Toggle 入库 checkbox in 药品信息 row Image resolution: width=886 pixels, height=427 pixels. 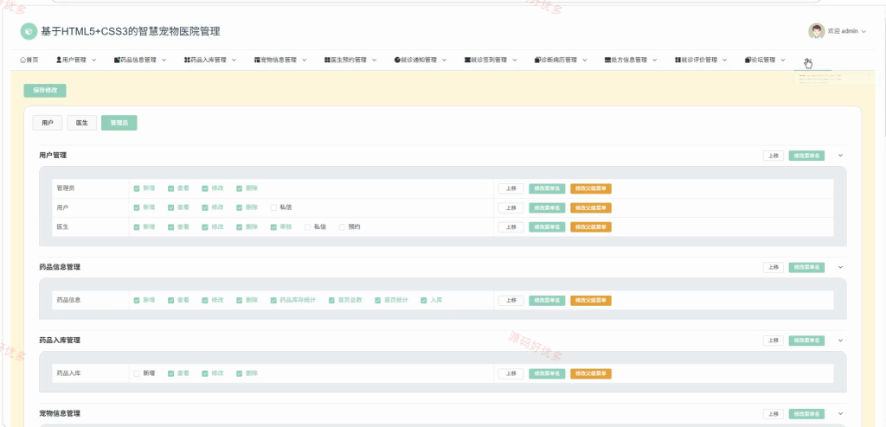point(424,301)
